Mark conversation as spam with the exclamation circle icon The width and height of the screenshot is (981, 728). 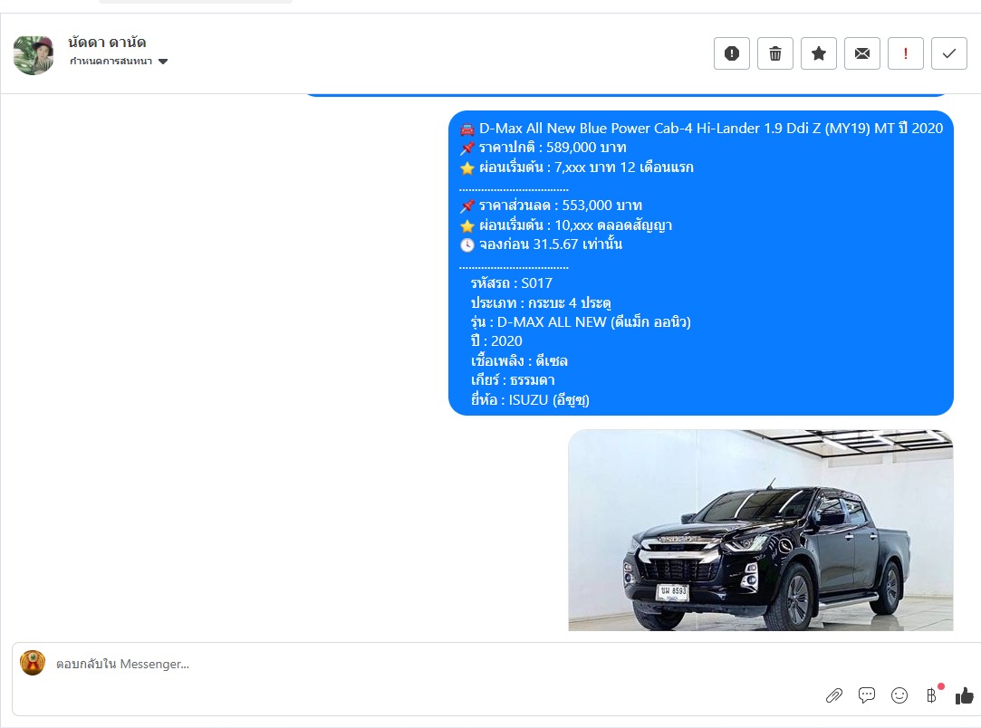[731, 53]
